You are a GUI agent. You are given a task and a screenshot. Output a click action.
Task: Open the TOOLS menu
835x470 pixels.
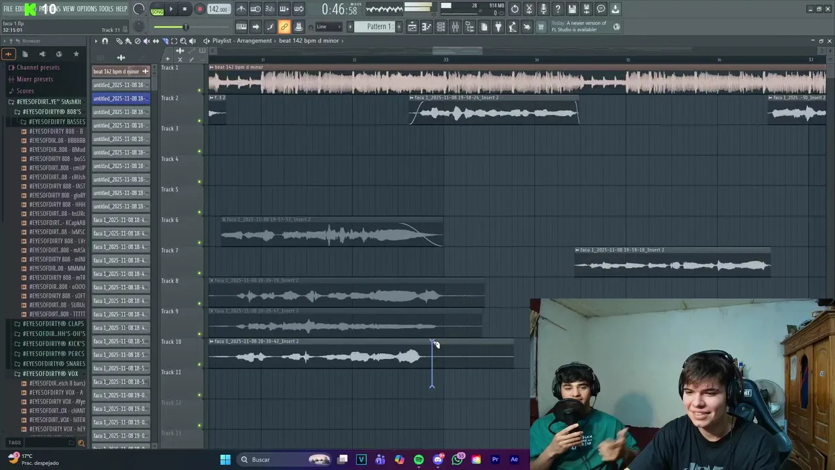[106, 9]
